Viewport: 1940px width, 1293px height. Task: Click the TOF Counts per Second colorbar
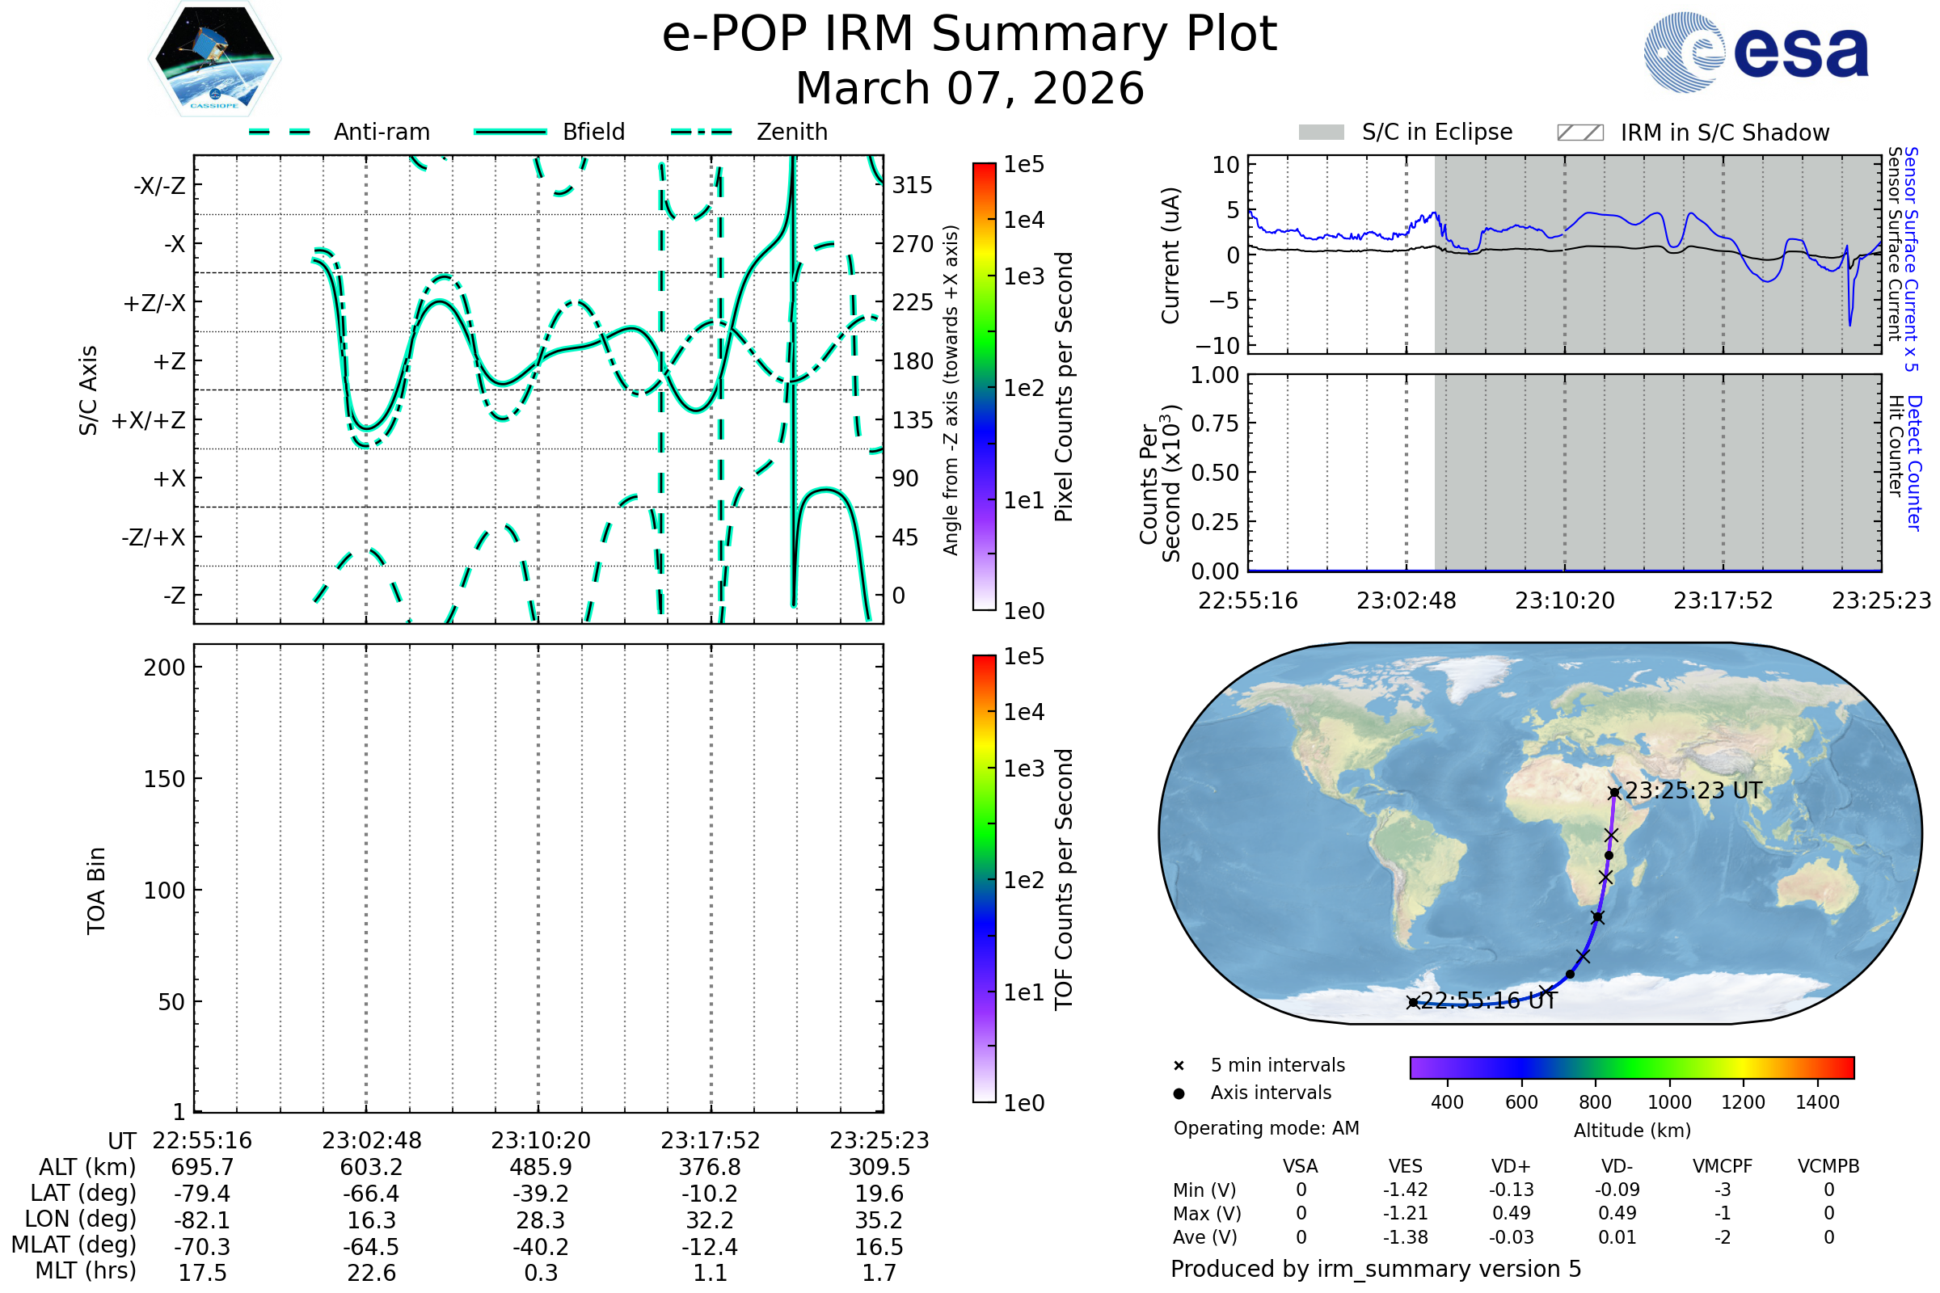(984, 878)
